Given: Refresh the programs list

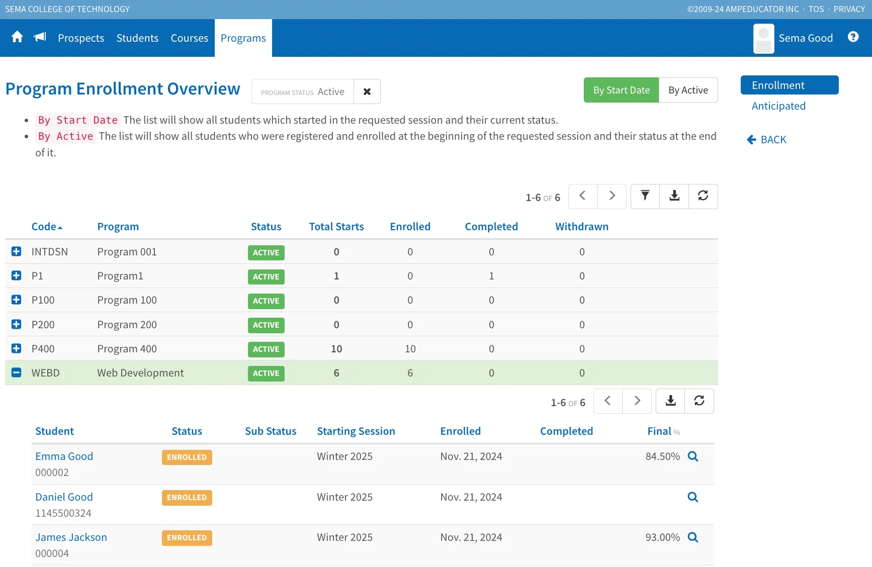Looking at the screenshot, I should click(x=703, y=196).
